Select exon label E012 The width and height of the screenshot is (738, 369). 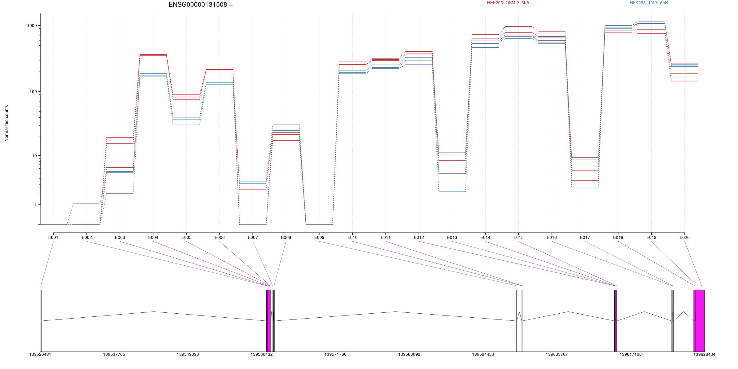point(419,237)
